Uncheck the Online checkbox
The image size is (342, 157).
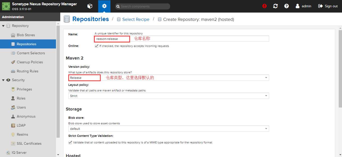96,46
